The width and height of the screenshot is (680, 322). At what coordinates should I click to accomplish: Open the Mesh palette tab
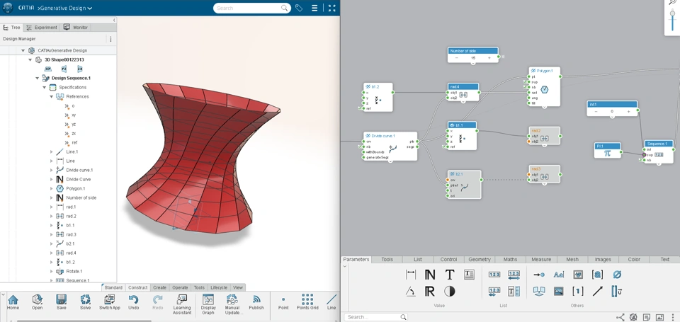[572, 259]
